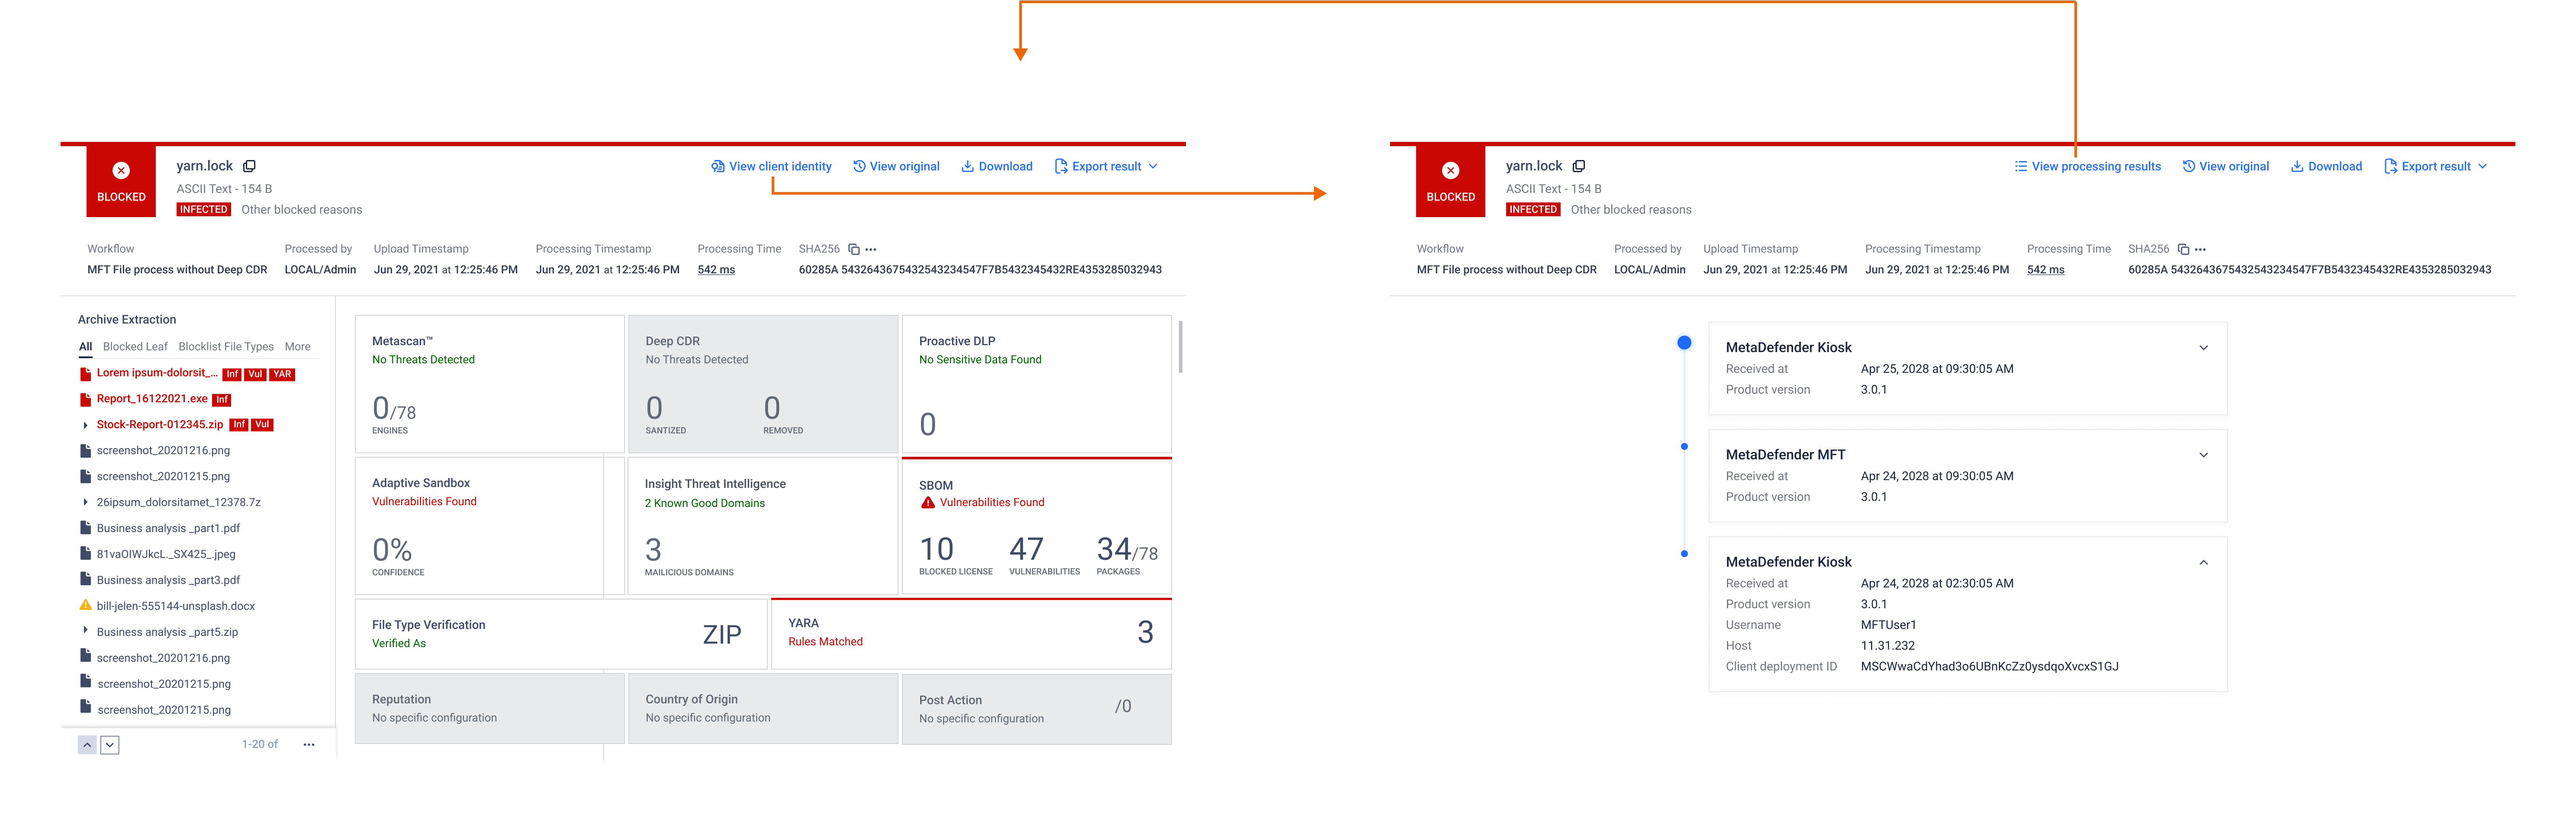
Task: Open YARA Rules Matched card
Action: click(x=971, y=634)
